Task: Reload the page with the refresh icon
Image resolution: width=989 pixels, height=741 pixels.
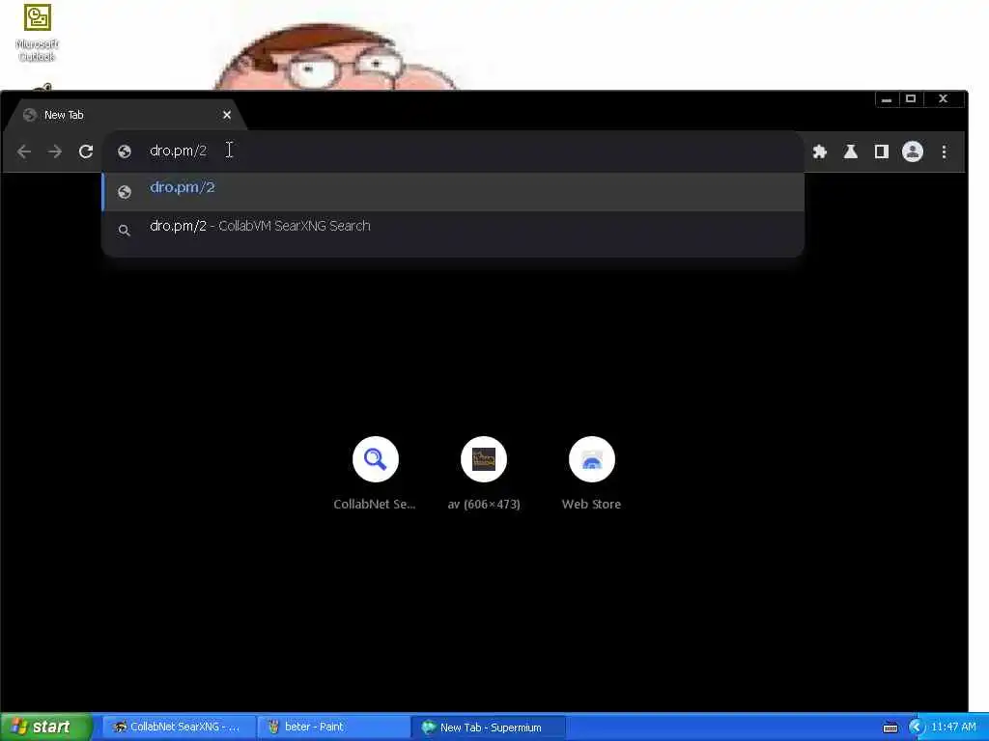Action: pos(86,151)
